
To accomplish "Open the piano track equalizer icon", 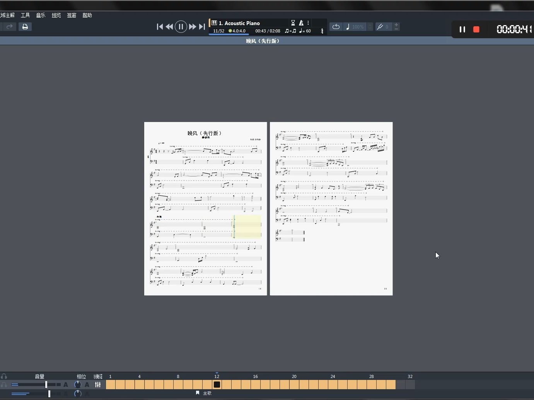I will (x=98, y=385).
